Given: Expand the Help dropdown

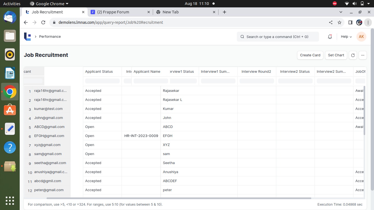Looking at the screenshot, I should coord(346,37).
